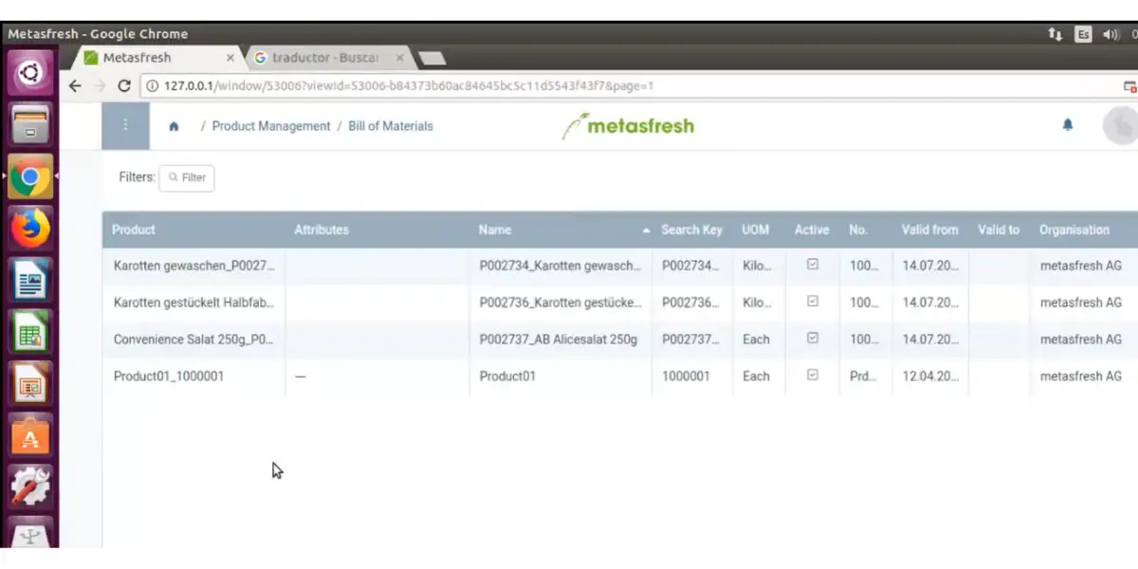Viewport: 1138px width, 569px height.
Task: Sort by the Valid from column header
Action: (929, 229)
